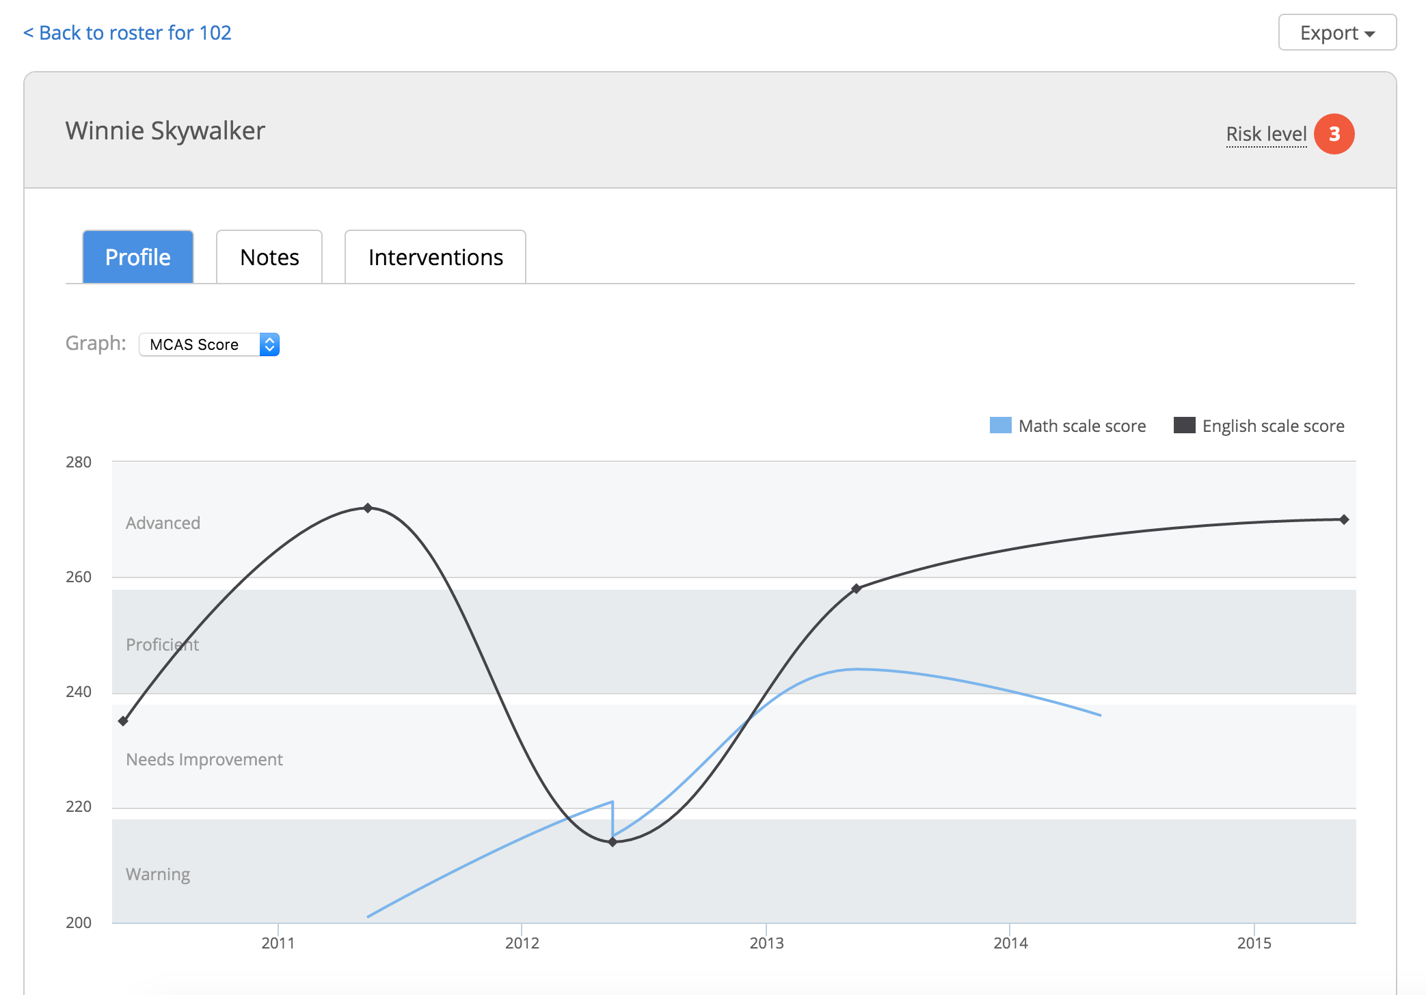Click the 200 y-axis label
Viewport: 1426px width, 995px height.
click(x=79, y=923)
